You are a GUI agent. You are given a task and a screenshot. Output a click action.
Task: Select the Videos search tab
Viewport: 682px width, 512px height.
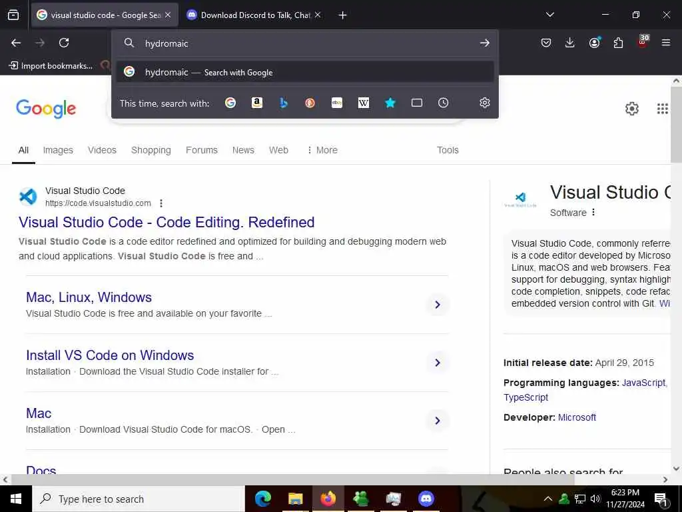102,150
